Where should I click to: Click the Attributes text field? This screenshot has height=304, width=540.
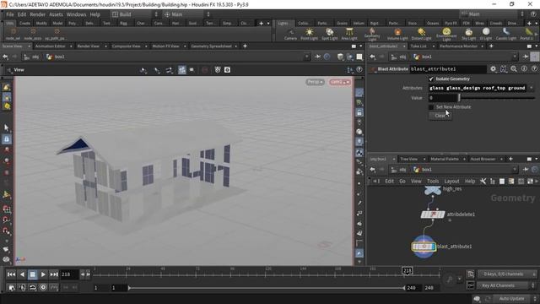tap(478, 88)
